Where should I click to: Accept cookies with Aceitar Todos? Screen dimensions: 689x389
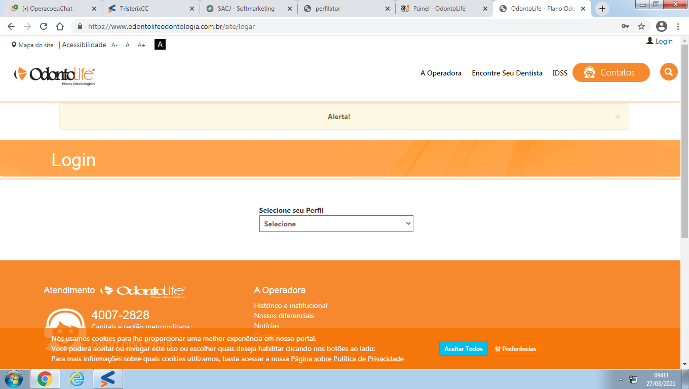tap(464, 349)
